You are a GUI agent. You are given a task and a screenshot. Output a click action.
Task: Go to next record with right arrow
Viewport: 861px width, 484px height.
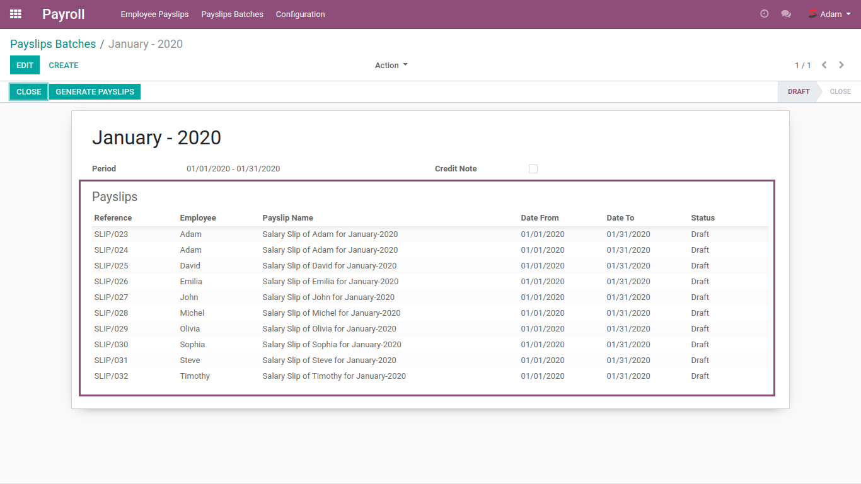[x=841, y=65]
